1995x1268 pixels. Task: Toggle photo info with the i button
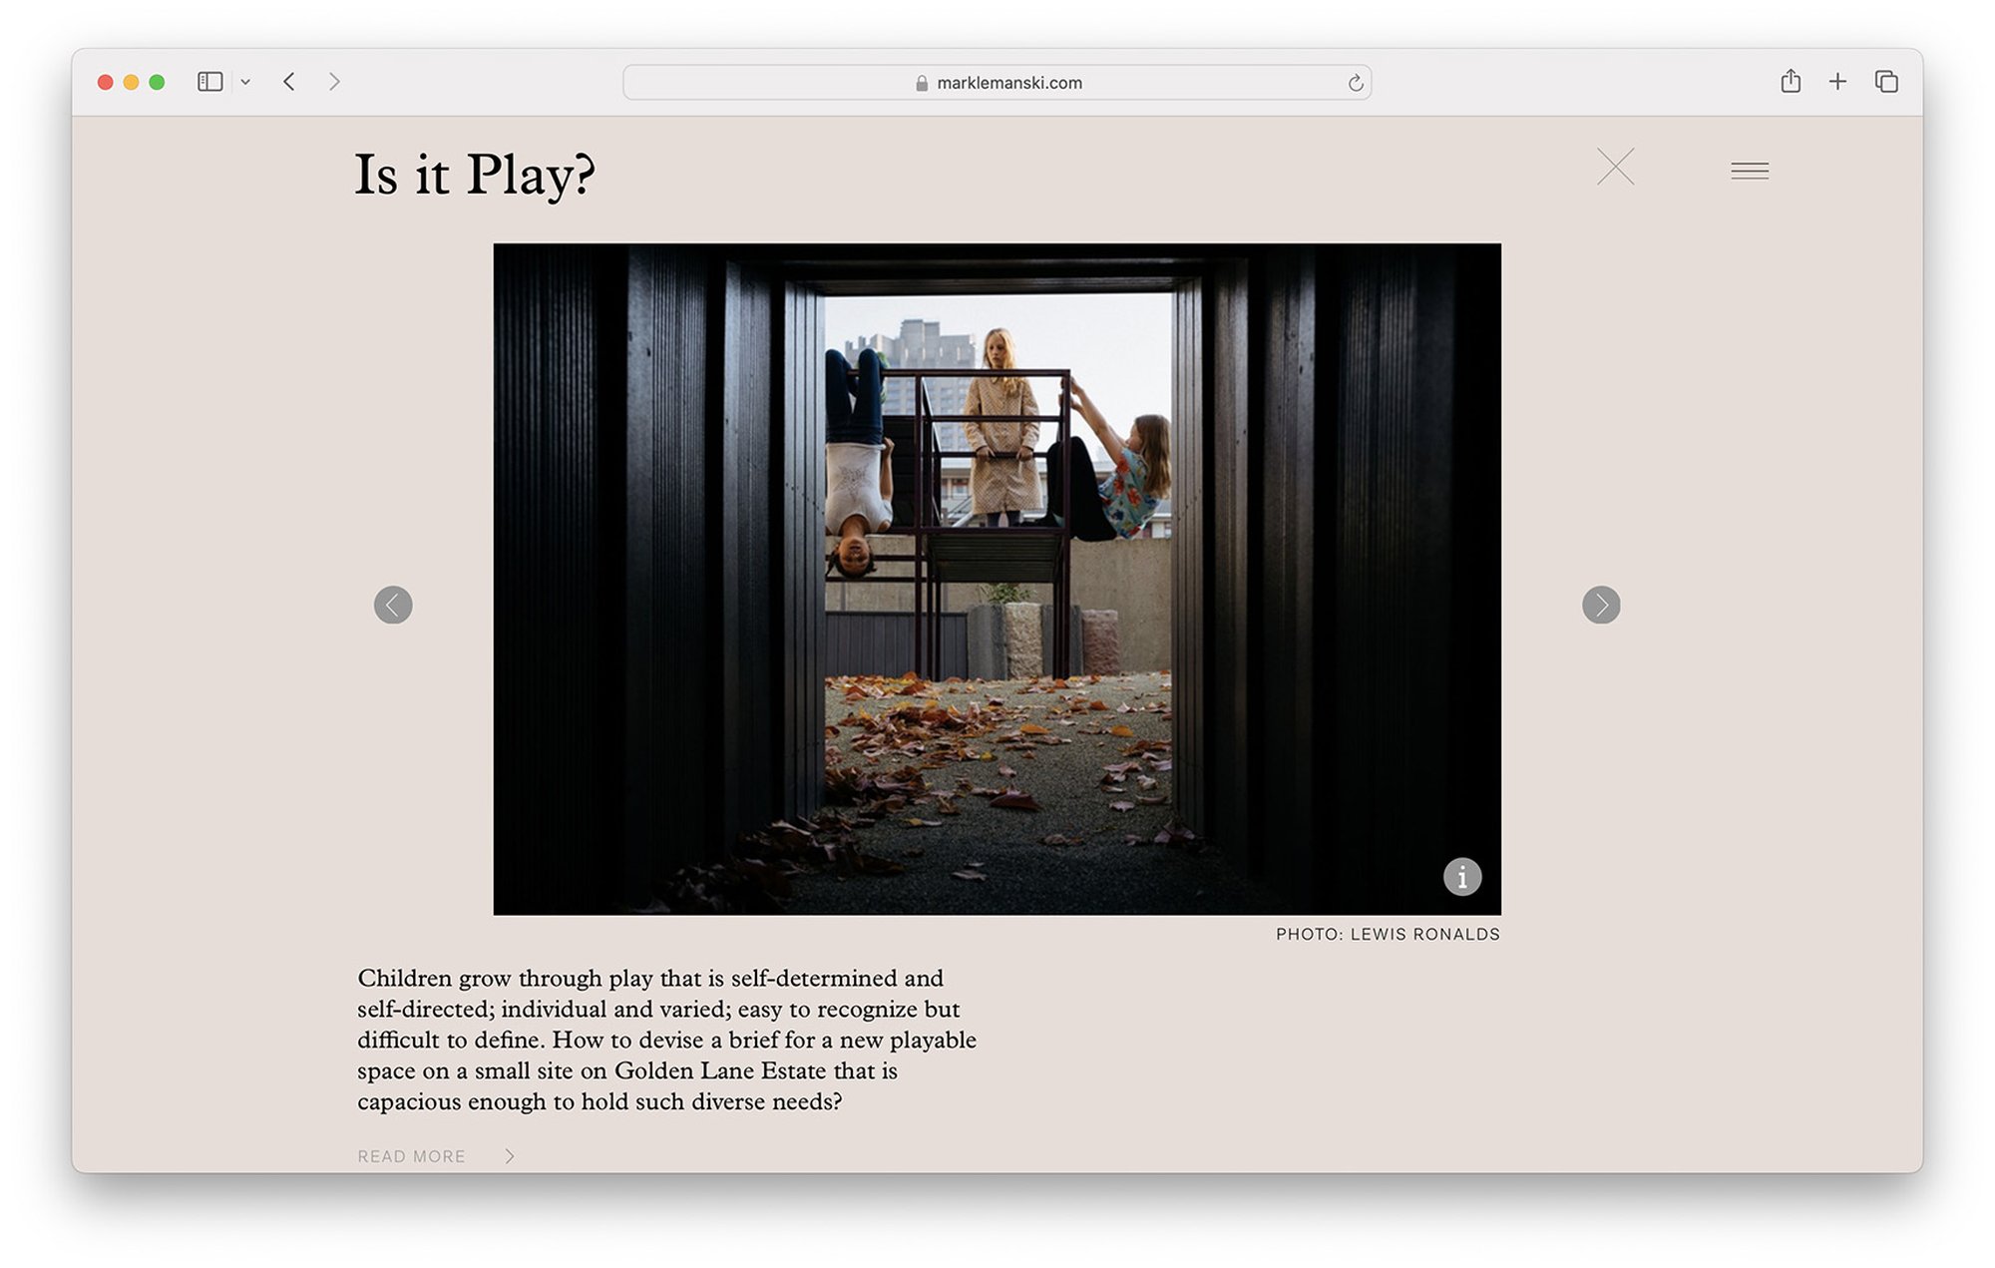click(x=1462, y=877)
